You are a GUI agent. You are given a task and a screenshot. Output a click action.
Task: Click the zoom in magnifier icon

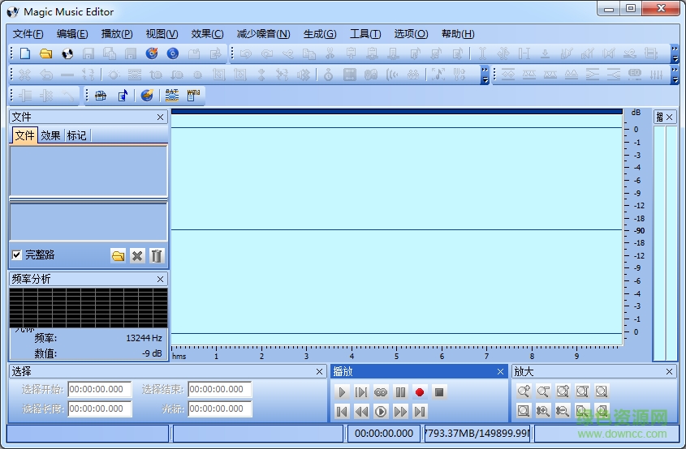coord(524,391)
